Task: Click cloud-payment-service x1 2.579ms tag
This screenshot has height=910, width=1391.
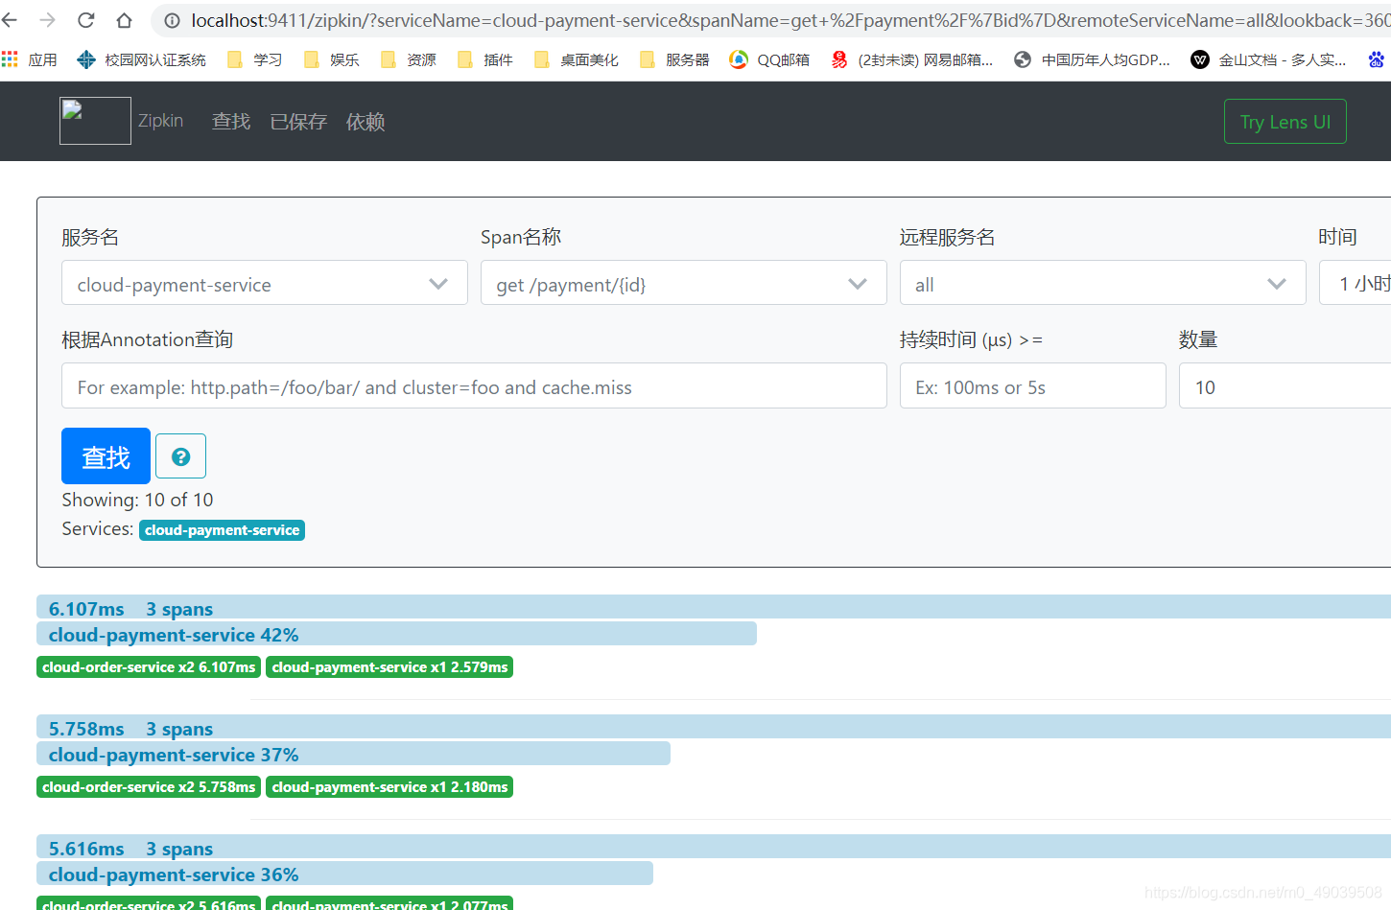Action: (x=389, y=667)
